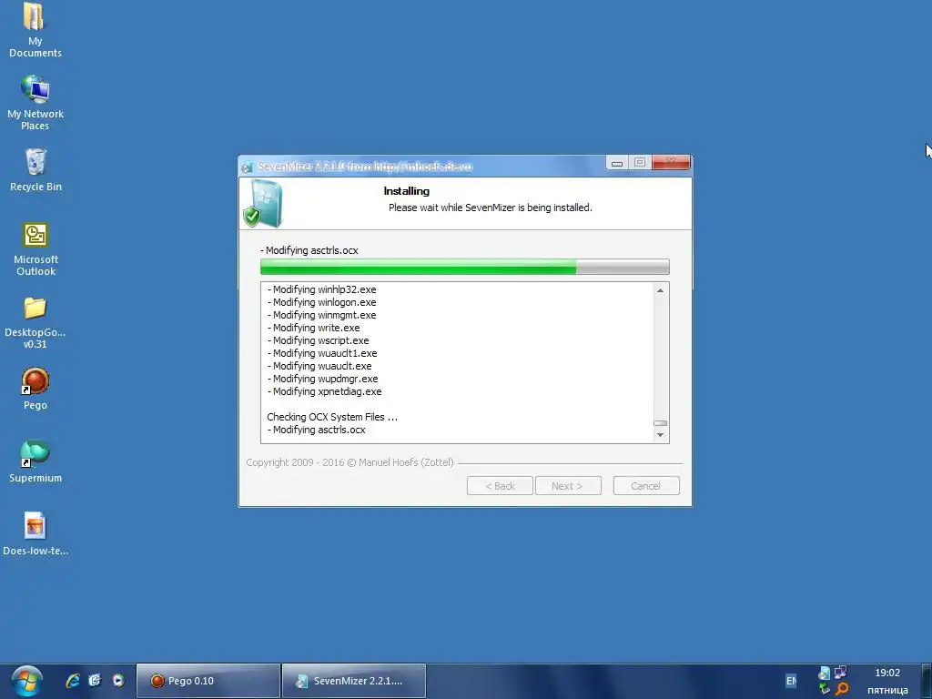
Task: Select the Supermium desktop shortcut
Action: point(35,461)
